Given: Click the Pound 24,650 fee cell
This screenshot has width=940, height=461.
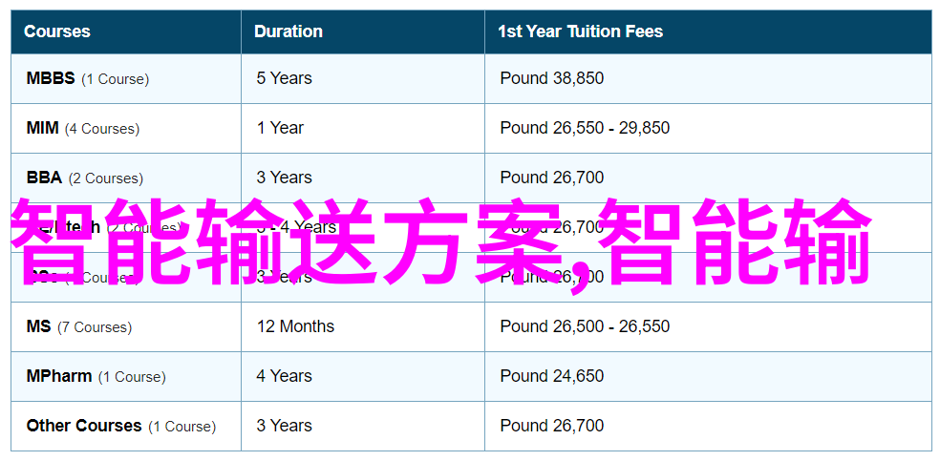Looking at the screenshot, I should [552, 377].
